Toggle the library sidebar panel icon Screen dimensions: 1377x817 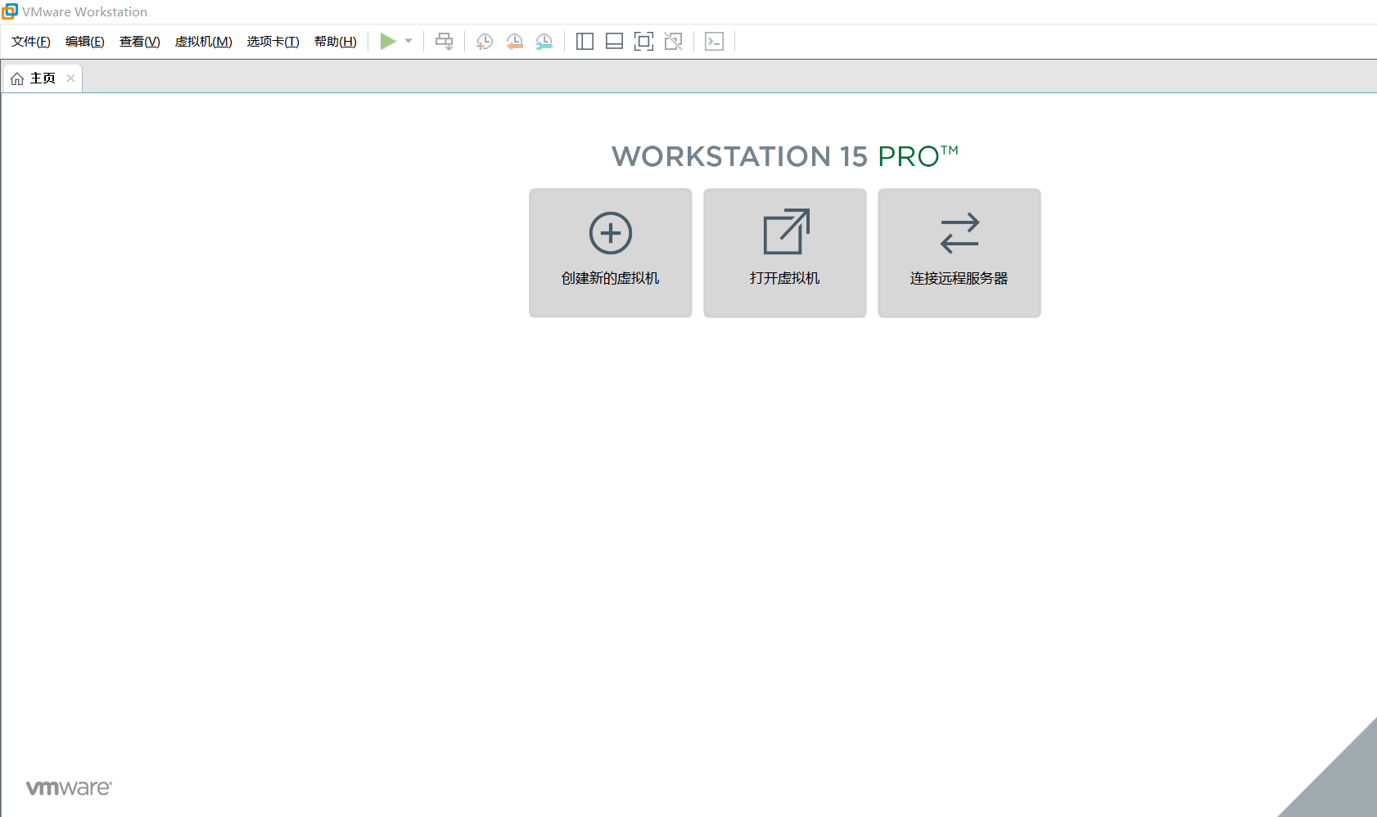(585, 41)
